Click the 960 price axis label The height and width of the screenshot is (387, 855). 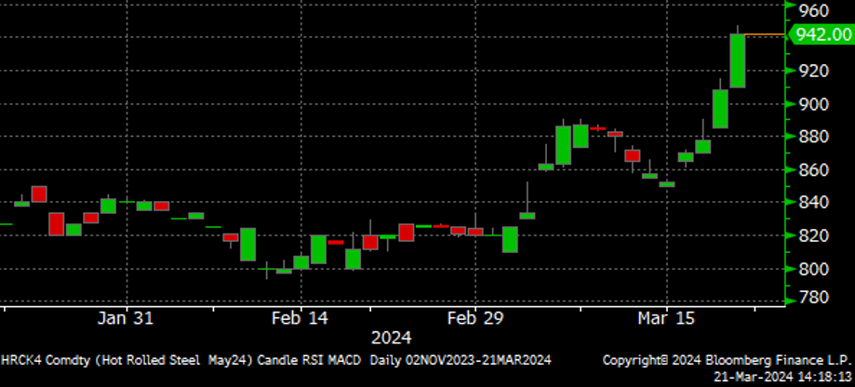tap(813, 11)
